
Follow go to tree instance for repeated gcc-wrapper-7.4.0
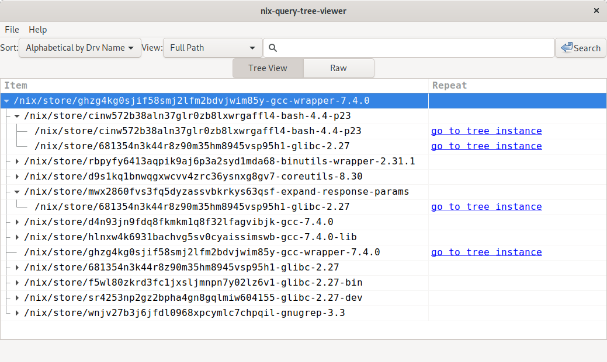click(x=486, y=252)
